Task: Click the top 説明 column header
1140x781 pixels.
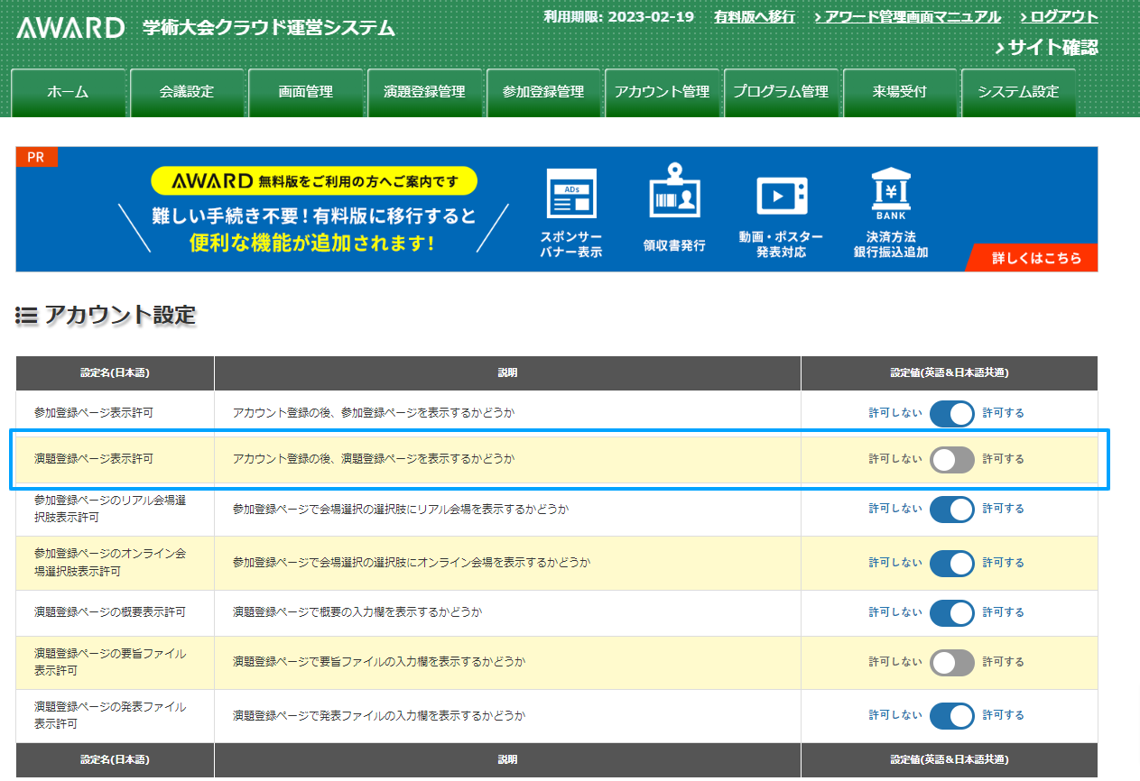Action: 507,373
